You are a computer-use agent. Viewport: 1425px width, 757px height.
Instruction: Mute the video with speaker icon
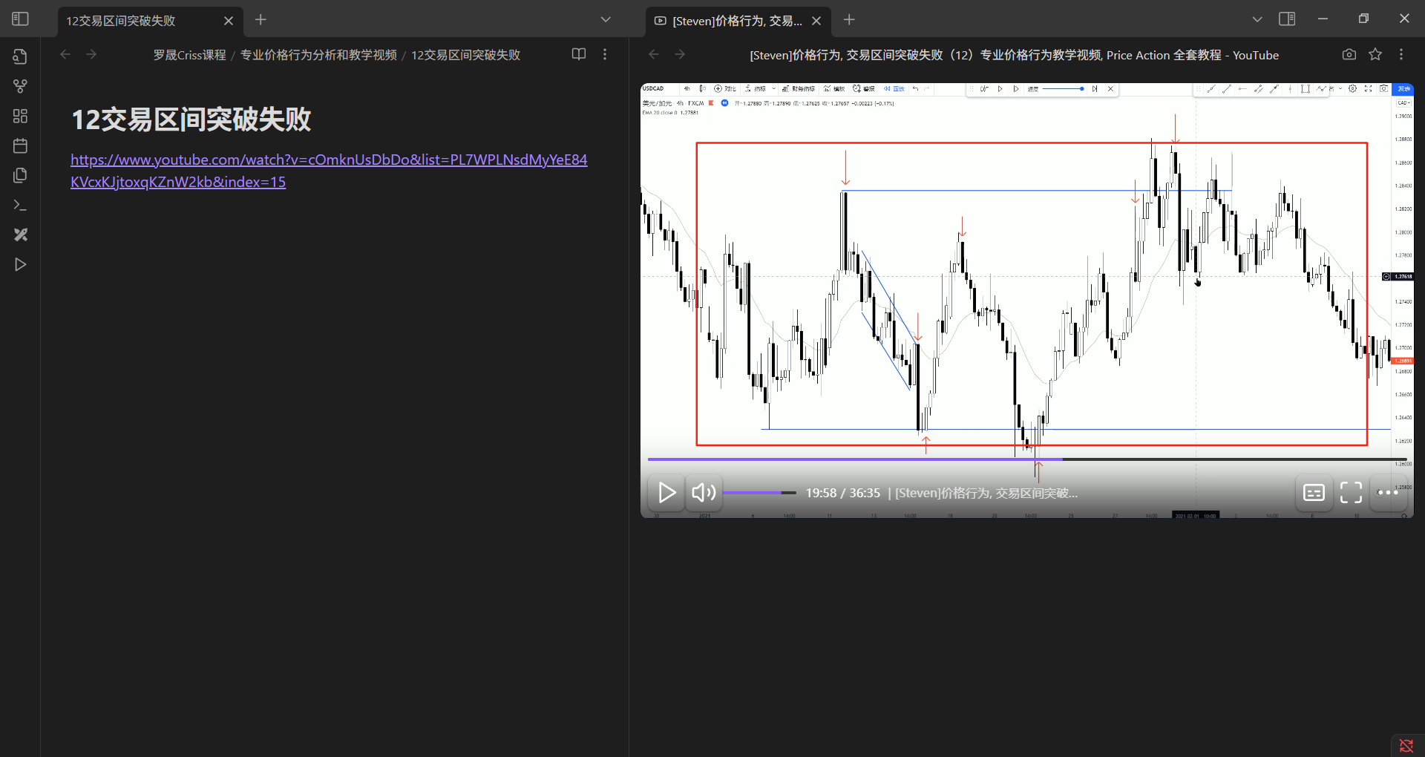click(x=703, y=493)
